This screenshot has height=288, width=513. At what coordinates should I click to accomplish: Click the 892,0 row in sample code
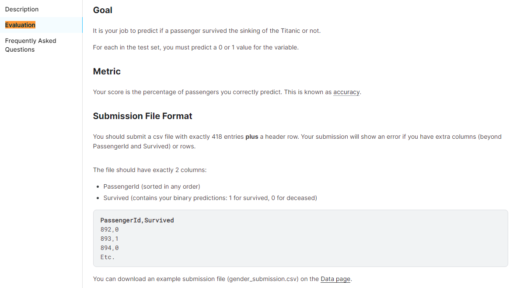[x=109, y=229]
